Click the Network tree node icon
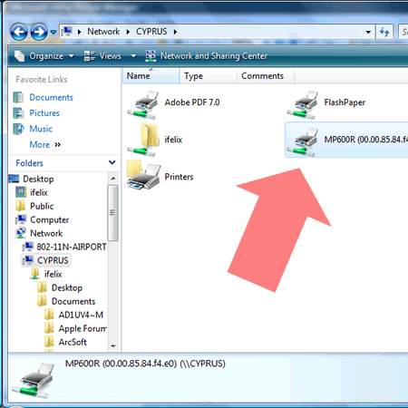Screen dimensions: 408x408 tap(21, 233)
